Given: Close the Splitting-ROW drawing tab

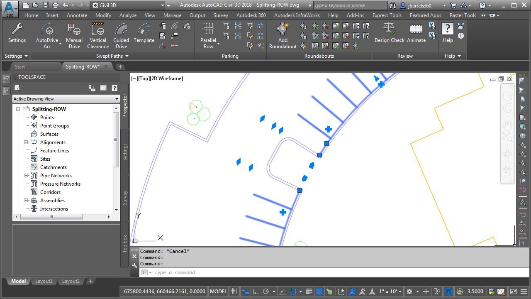Looking at the screenshot, I should (106, 66).
